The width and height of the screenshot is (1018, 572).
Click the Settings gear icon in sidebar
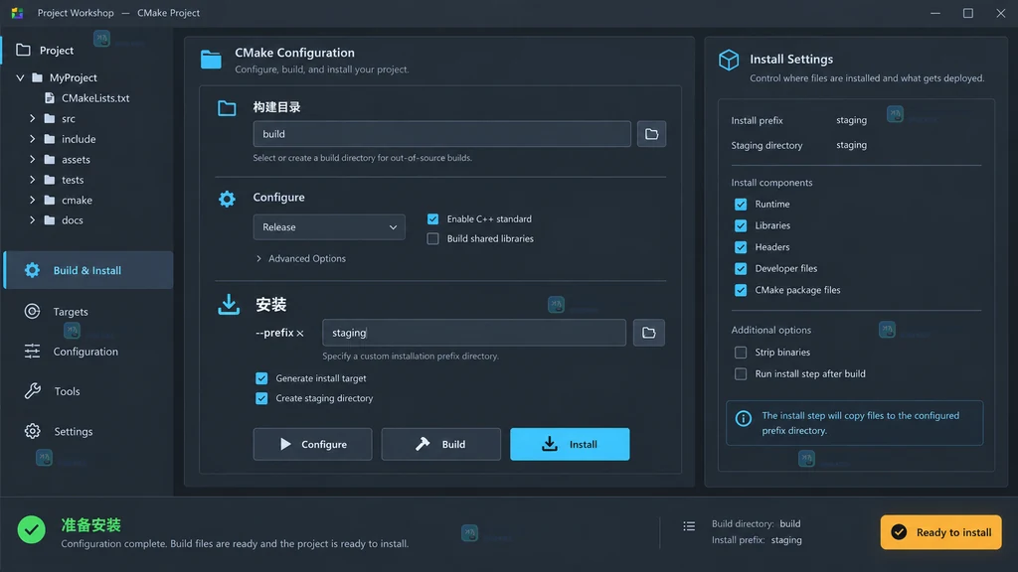[x=32, y=431]
